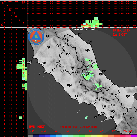Viewport: 137px width, 137px height.
Task: Select the Foggia FG city marker
Action: click(x=128, y=97)
